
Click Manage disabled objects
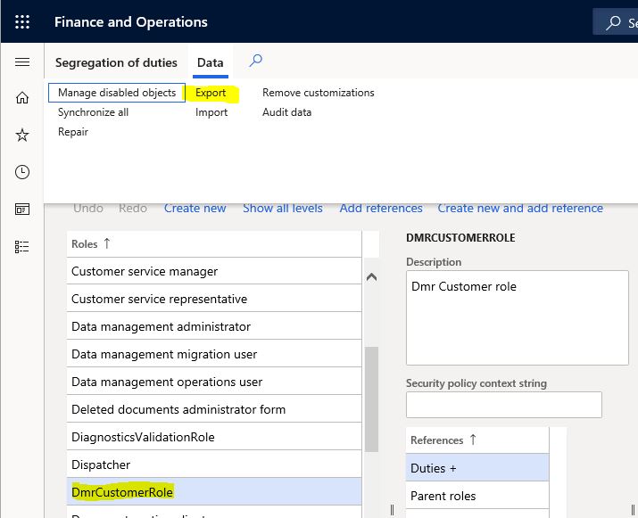click(x=117, y=93)
